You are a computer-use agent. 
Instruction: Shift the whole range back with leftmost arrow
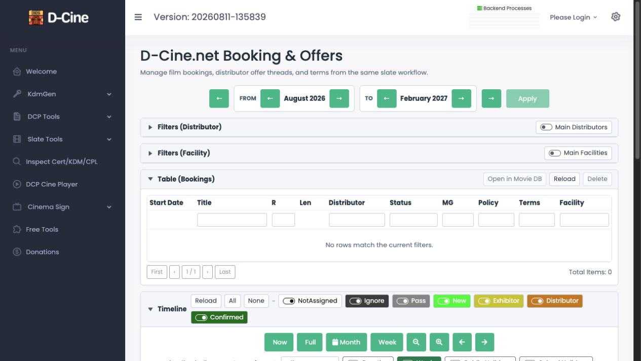(x=219, y=98)
